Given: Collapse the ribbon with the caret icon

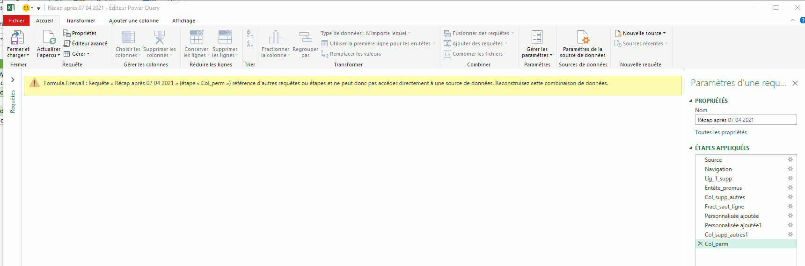Looking at the screenshot, I should click(x=792, y=20).
